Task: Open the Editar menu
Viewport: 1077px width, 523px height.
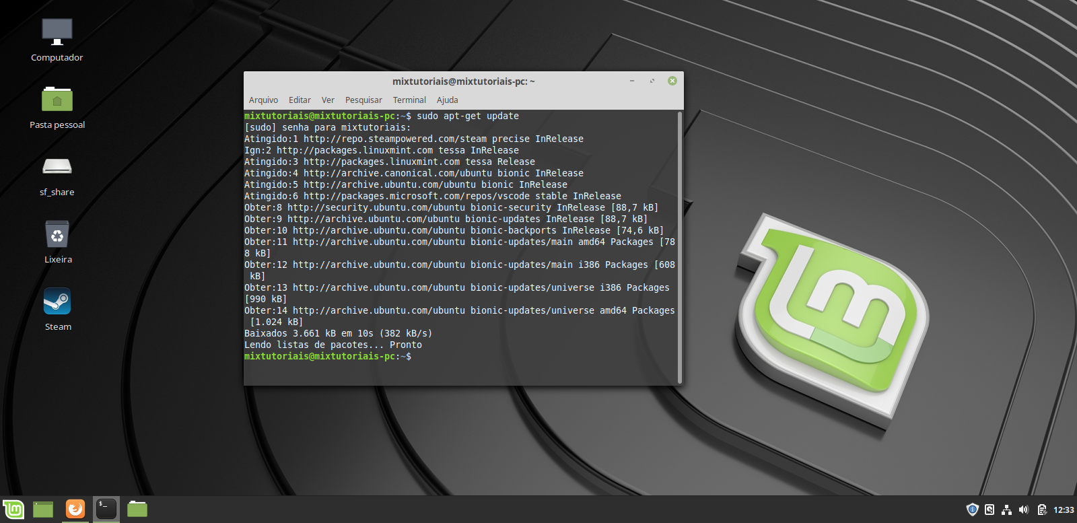Action: point(300,100)
